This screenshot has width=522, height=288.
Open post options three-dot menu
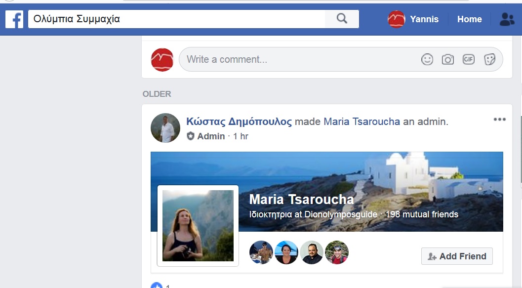(499, 120)
